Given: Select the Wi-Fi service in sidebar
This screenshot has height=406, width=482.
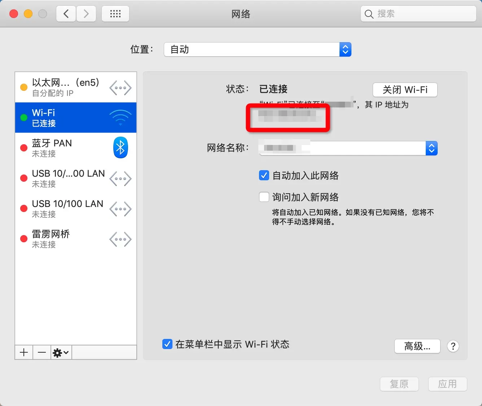Looking at the screenshot, I should (76, 118).
